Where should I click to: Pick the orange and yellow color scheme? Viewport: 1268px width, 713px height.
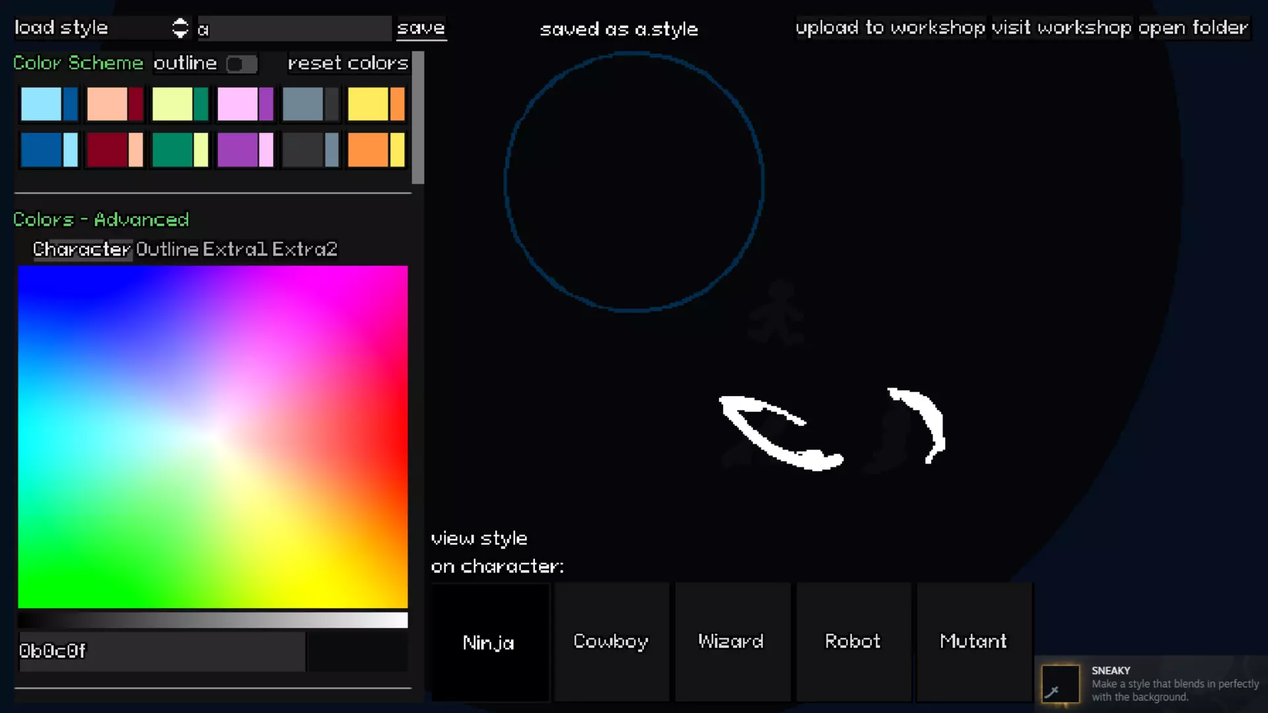point(376,150)
